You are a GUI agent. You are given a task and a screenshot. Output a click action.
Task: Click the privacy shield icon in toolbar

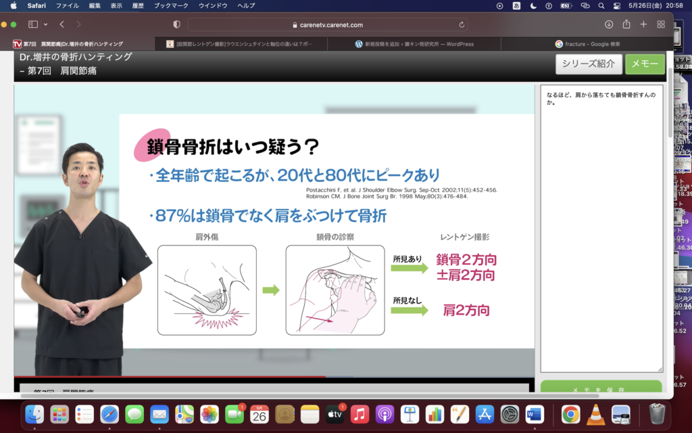pyautogui.click(x=177, y=24)
